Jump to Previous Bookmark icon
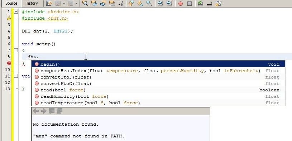 click(x=131, y=3)
